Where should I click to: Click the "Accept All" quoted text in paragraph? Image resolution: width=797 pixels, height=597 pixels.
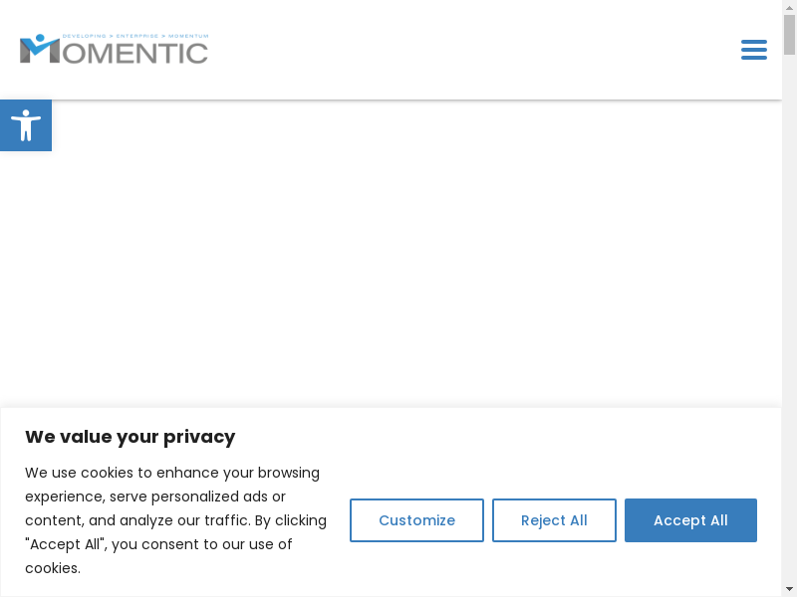coord(66,544)
